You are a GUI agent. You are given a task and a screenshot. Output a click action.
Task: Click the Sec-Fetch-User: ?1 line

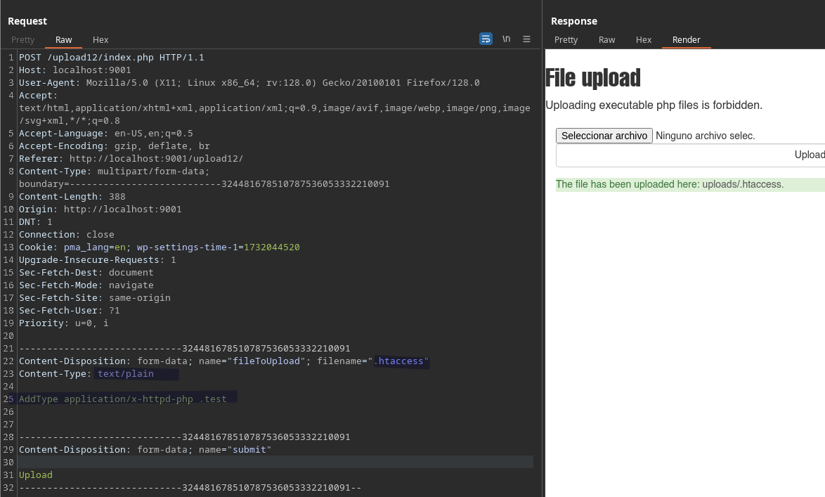tap(70, 310)
